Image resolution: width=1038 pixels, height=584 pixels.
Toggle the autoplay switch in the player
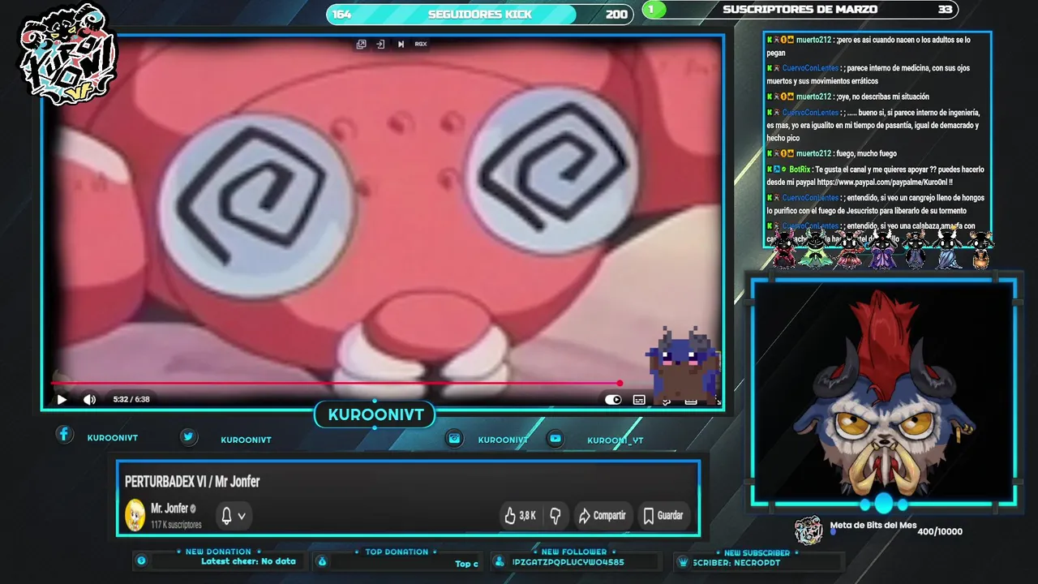[x=613, y=399]
